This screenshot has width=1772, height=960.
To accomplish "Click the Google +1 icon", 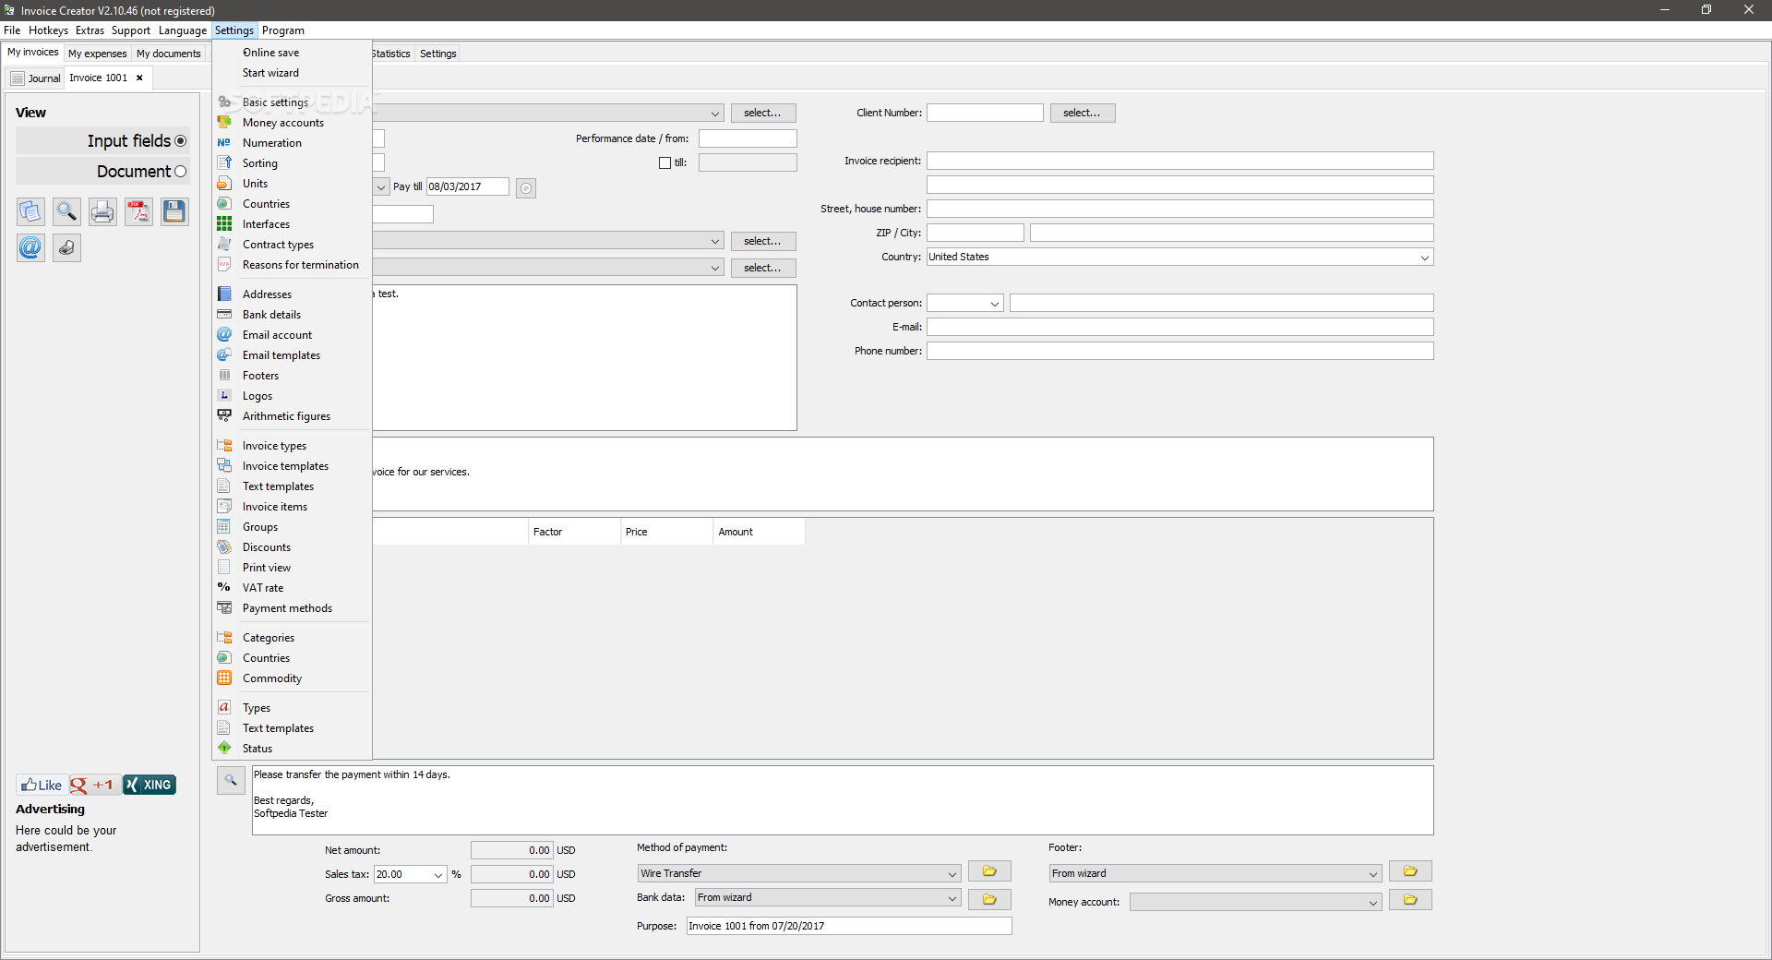I will click(94, 785).
